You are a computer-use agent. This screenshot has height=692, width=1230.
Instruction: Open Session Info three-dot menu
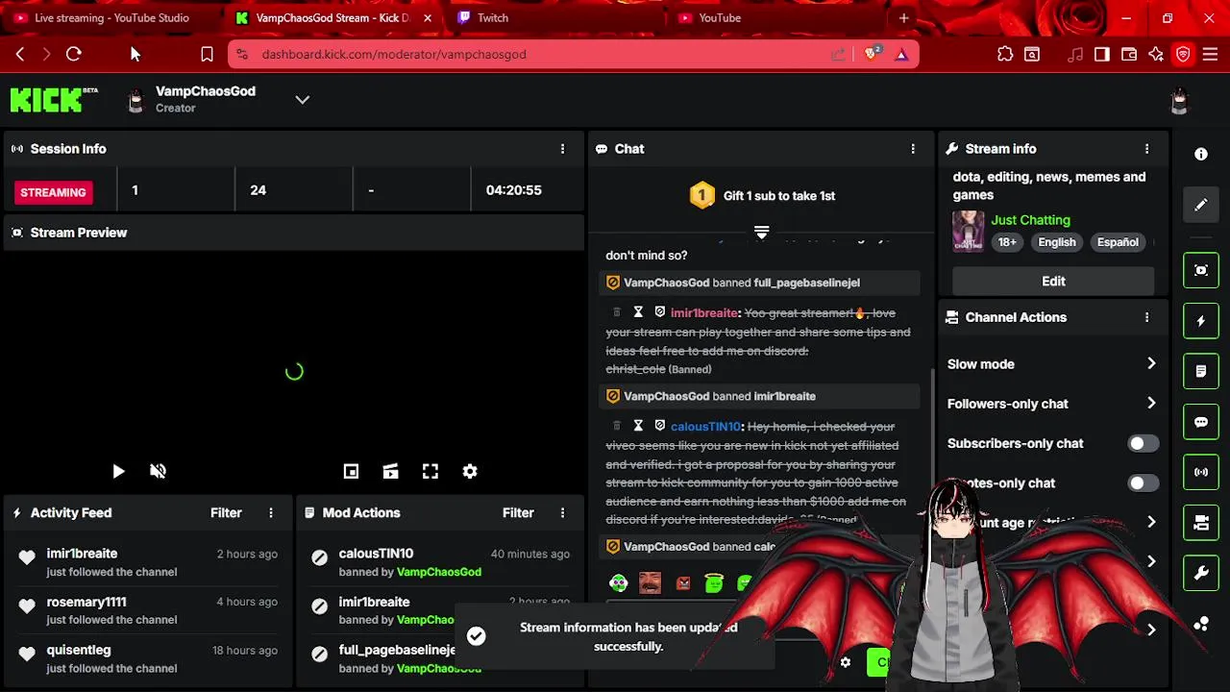(562, 149)
